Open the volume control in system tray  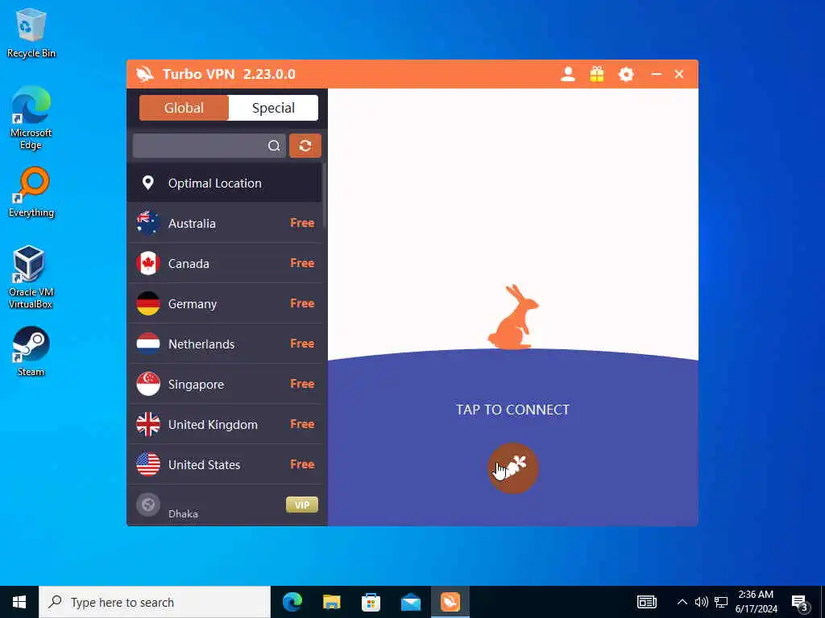pos(702,602)
